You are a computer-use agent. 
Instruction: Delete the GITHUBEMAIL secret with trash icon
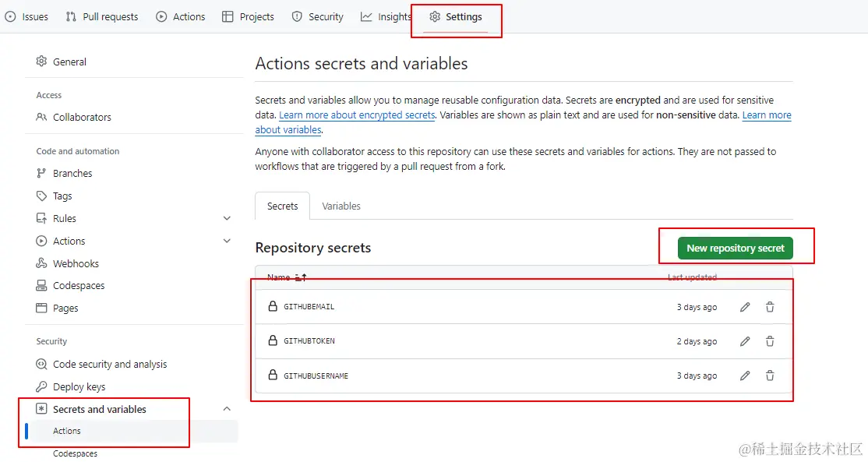(x=770, y=307)
